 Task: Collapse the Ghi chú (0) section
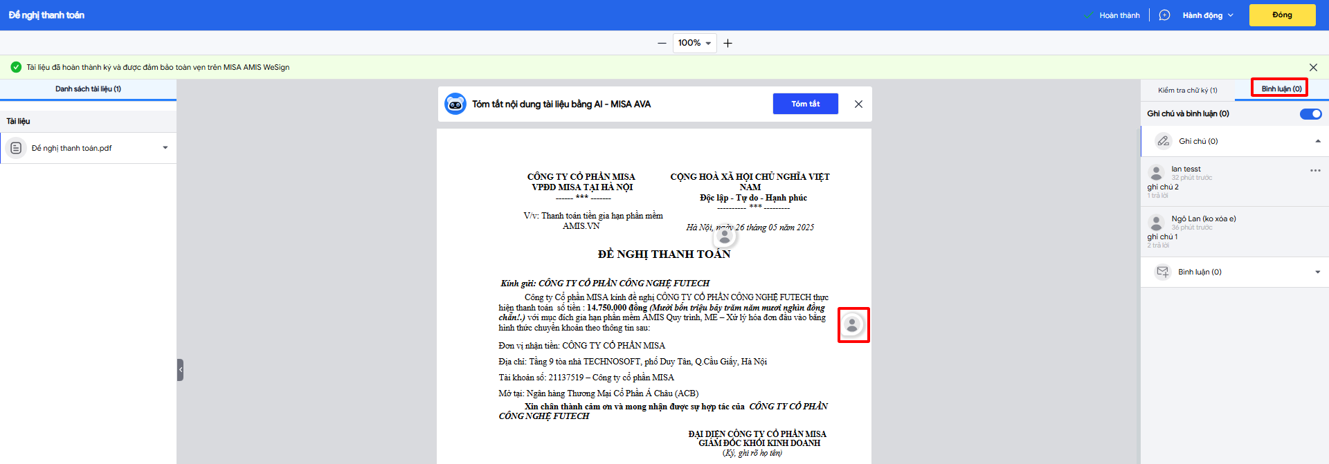tap(1318, 141)
